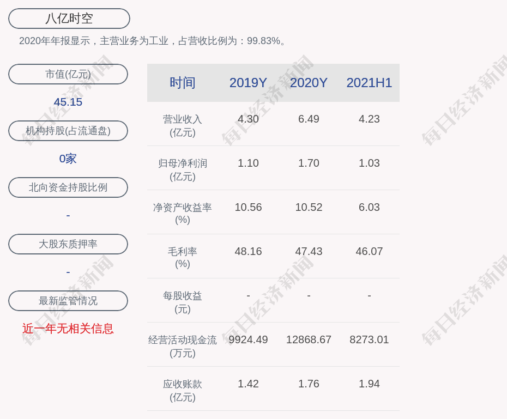Click the 机构持股(占流通盘) label
Viewport: 507px width, 419px height.
coord(68,131)
